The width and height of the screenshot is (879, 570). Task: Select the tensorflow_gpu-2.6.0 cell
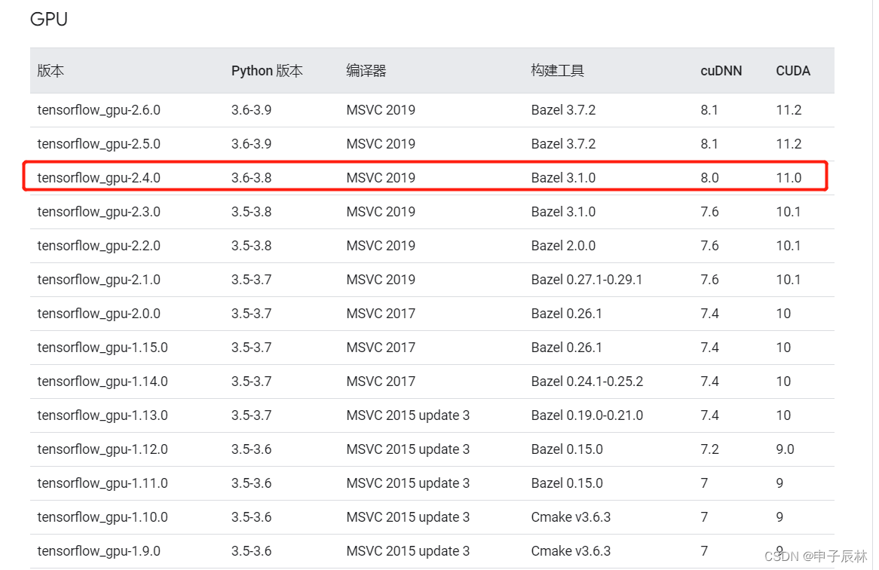tap(99, 110)
